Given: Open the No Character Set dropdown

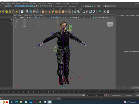Looking at the screenshot, I should point(116,95).
